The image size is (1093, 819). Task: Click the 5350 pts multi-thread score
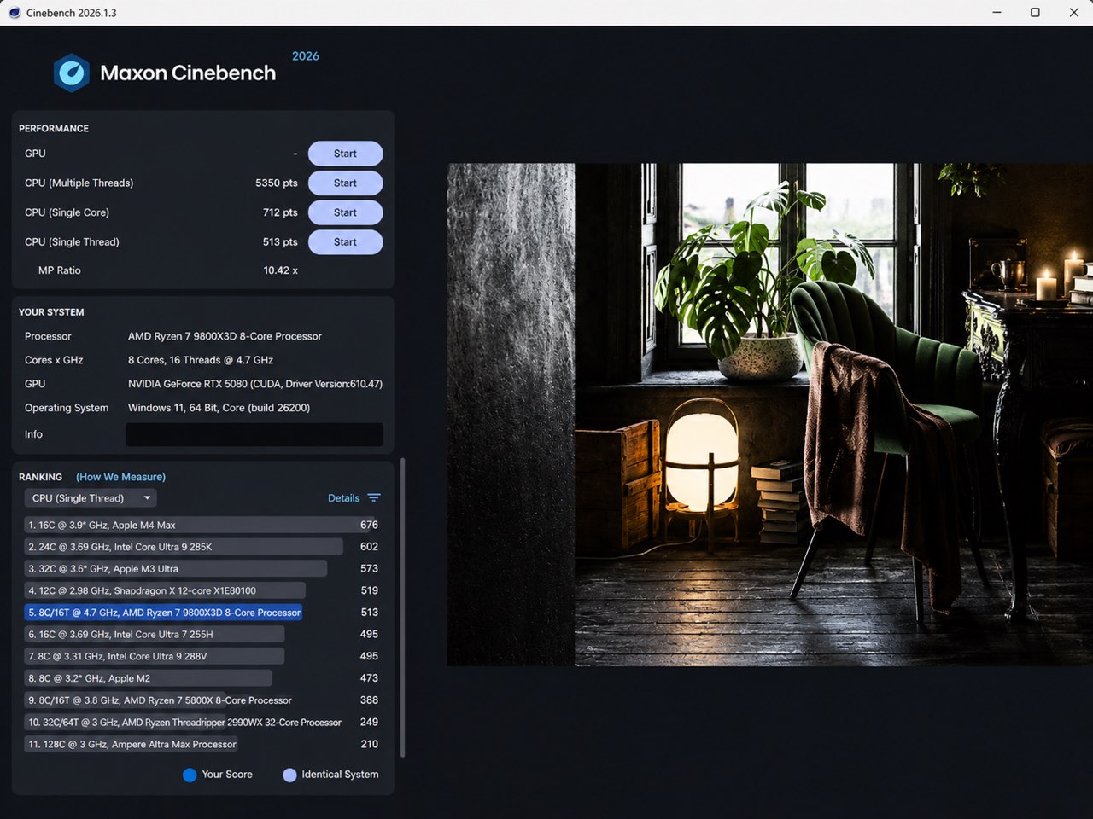[277, 183]
